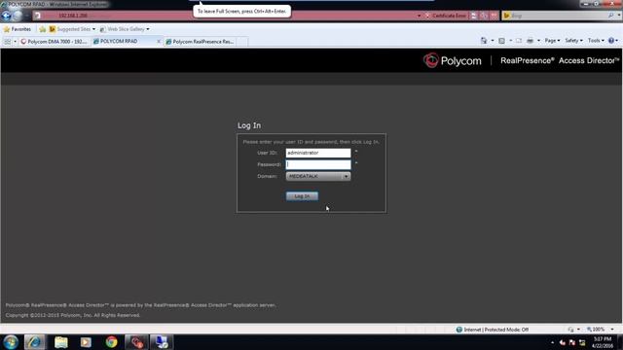Click the Log In button
The width and height of the screenshot is (623, 350).
pos(302,196)
